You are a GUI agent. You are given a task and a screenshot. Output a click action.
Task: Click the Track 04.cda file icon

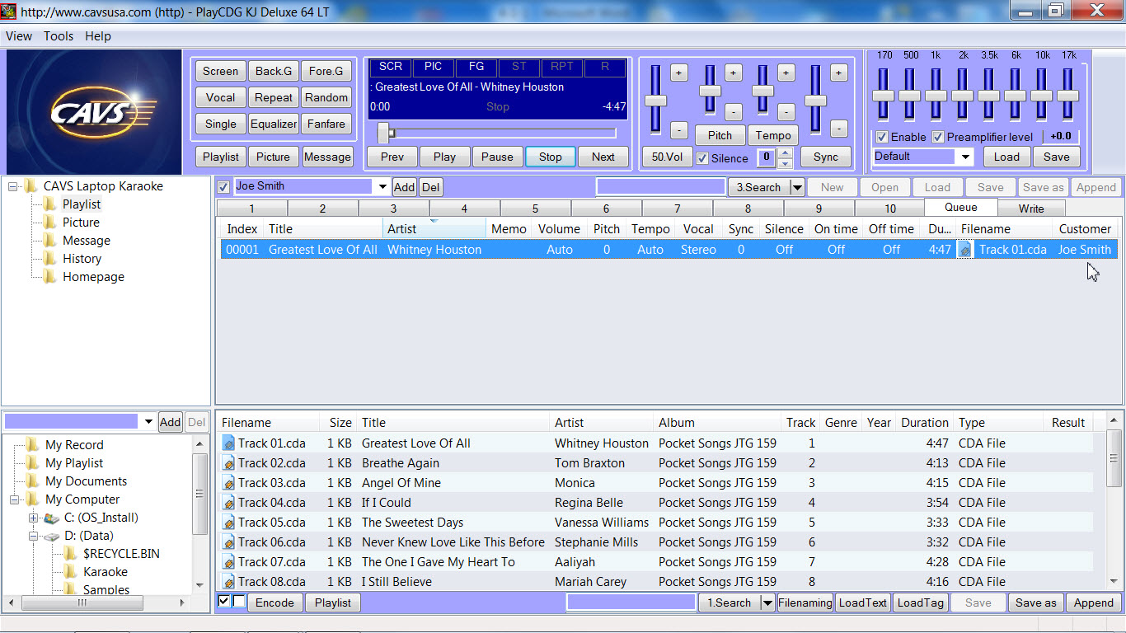[x=229, y=503]
